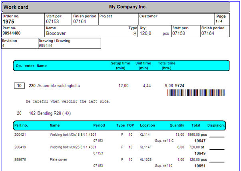The height and width of the screenshot is (171, 241).
Task: Click the welding left side warning note
Action: point(68,101)
